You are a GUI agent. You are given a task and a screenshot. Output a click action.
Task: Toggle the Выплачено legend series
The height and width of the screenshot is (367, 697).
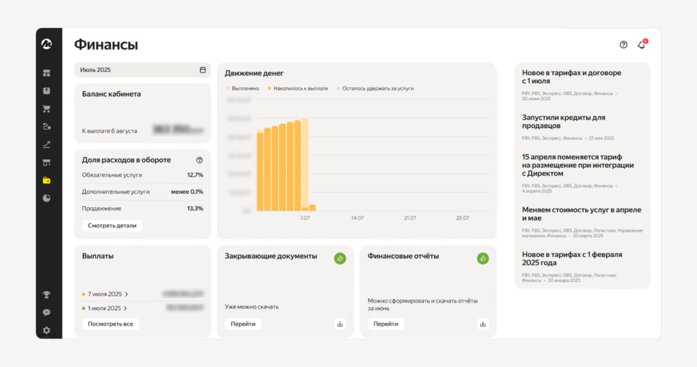[x=242, y=88]
